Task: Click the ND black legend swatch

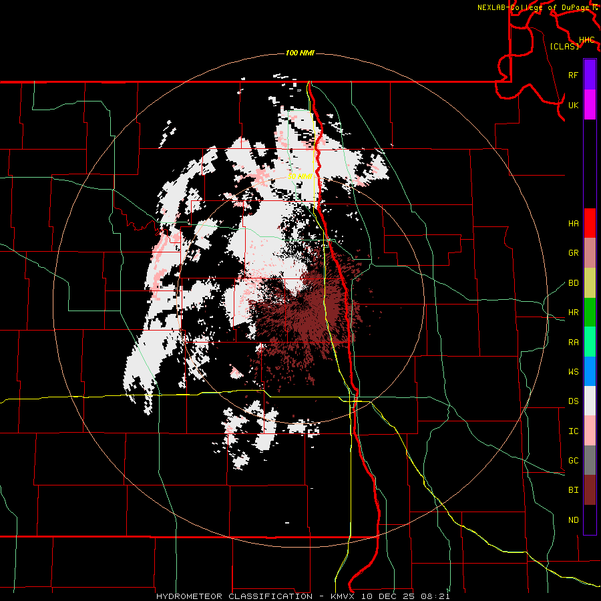Action: [x=590, y=520]
